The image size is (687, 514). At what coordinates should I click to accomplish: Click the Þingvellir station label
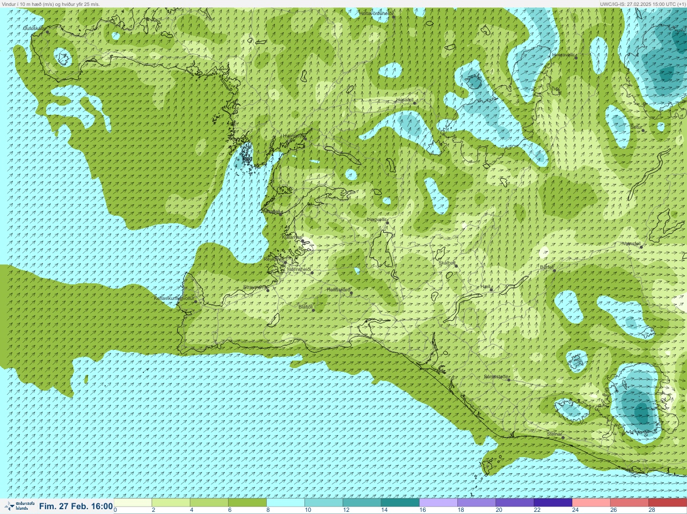pos(377,219)
